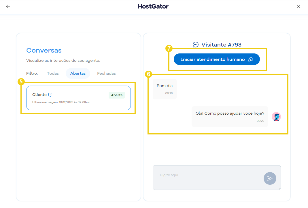The image size is (308, 208).
Task: Show all conversations with the Todas filter
Action: 53,74
